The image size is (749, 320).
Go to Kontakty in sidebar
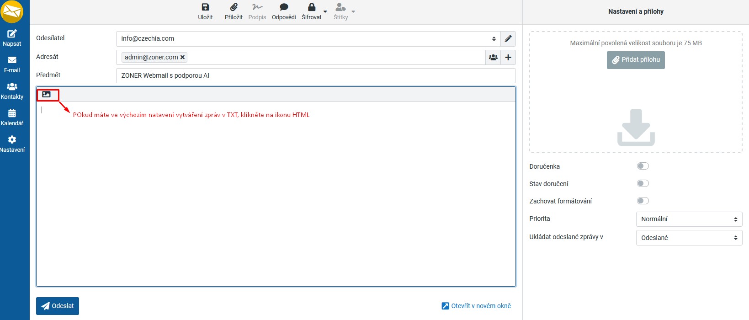coord(12,91)
